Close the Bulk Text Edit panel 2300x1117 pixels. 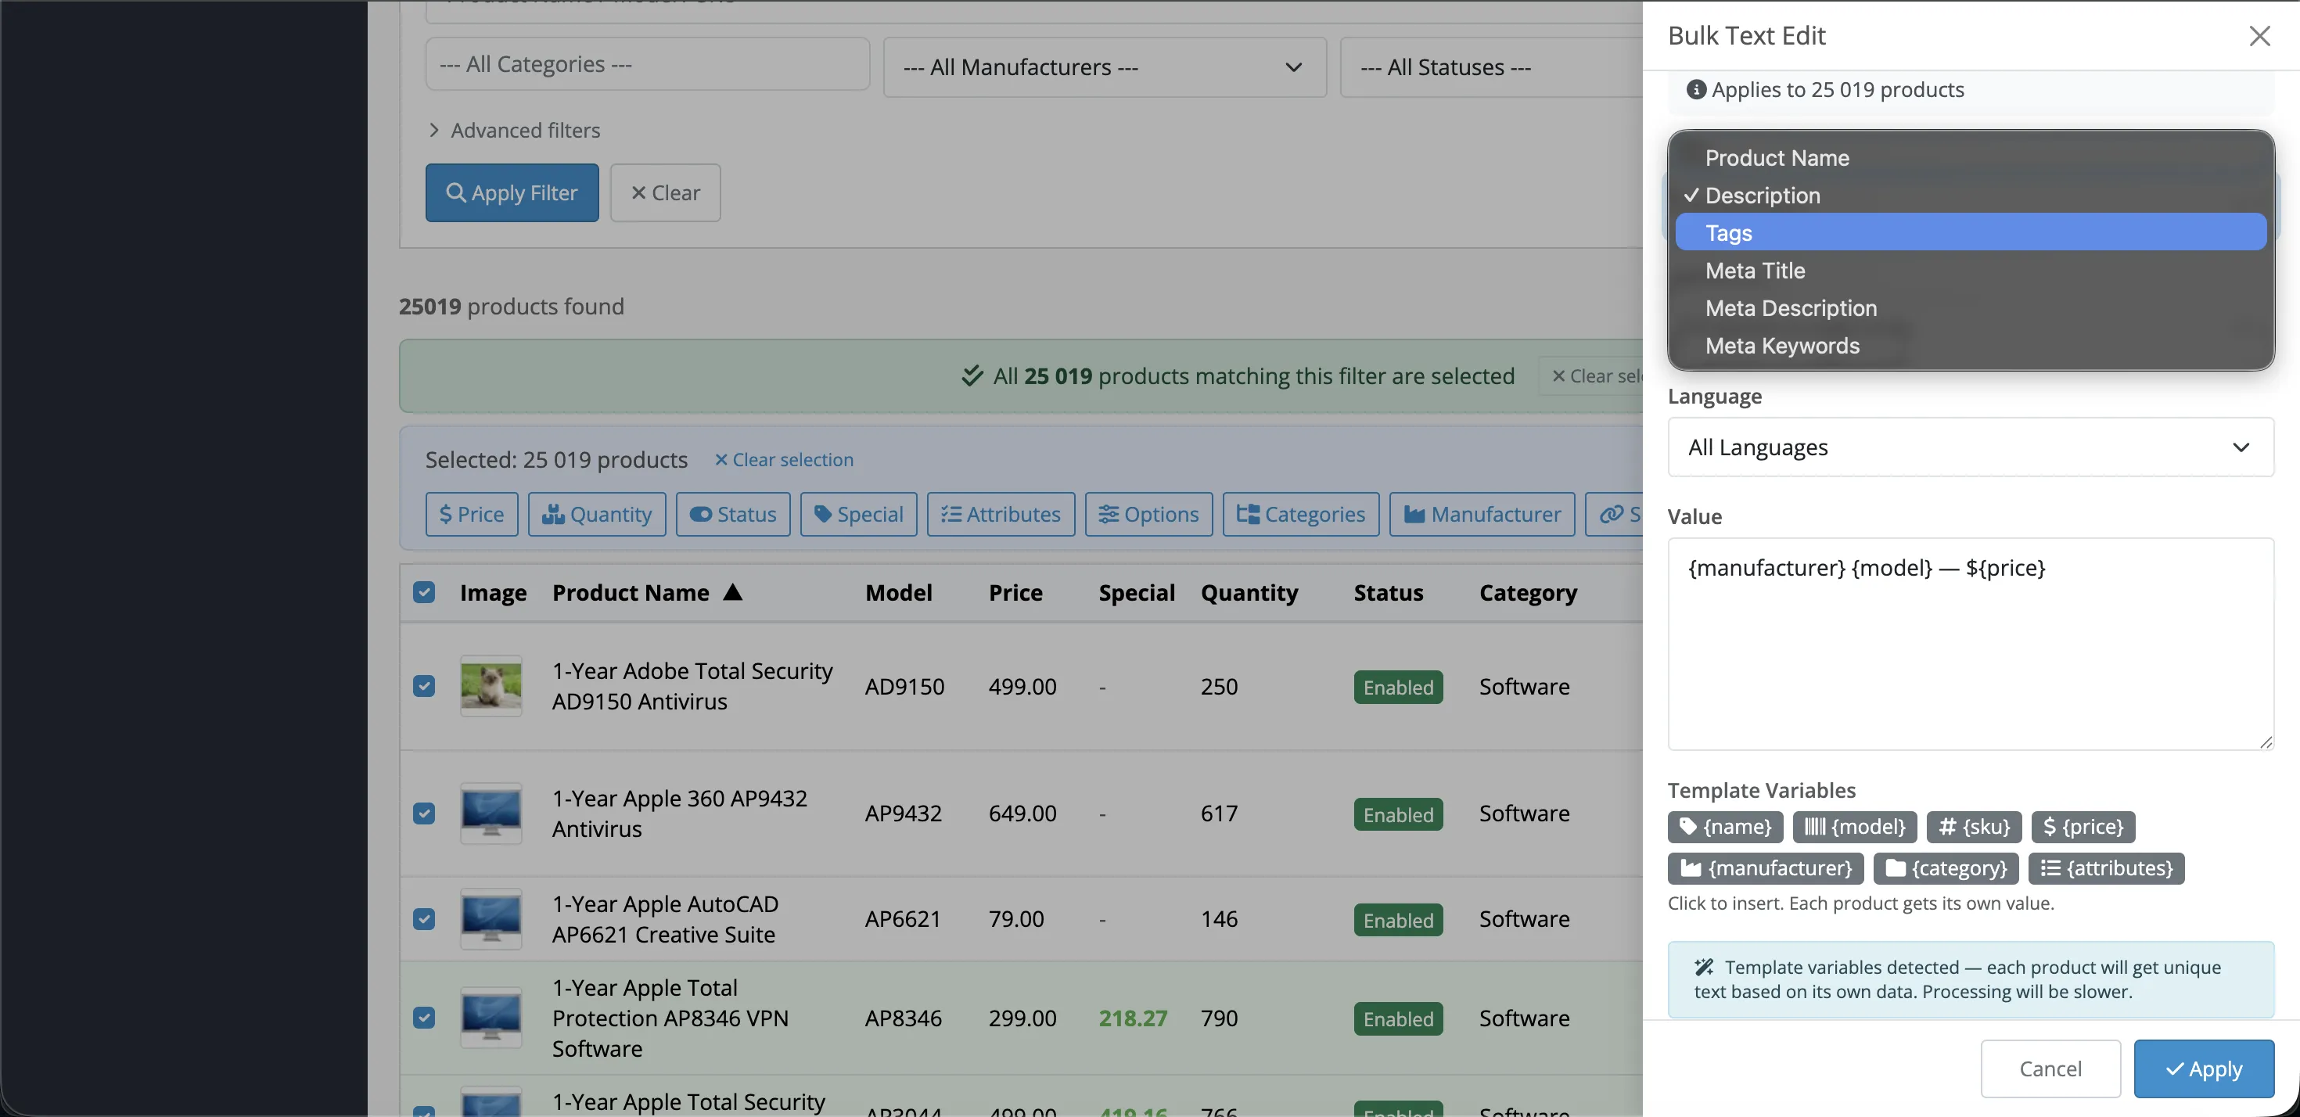(2259, 36)
